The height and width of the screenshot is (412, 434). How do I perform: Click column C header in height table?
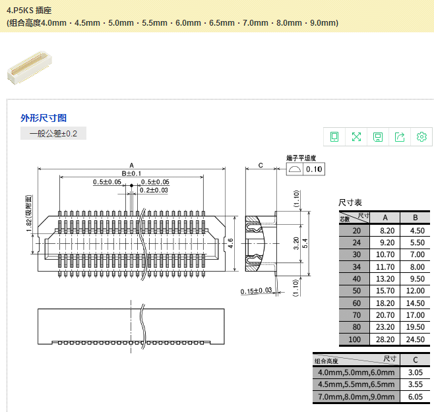pyautogui.click(x=415, y=360)
